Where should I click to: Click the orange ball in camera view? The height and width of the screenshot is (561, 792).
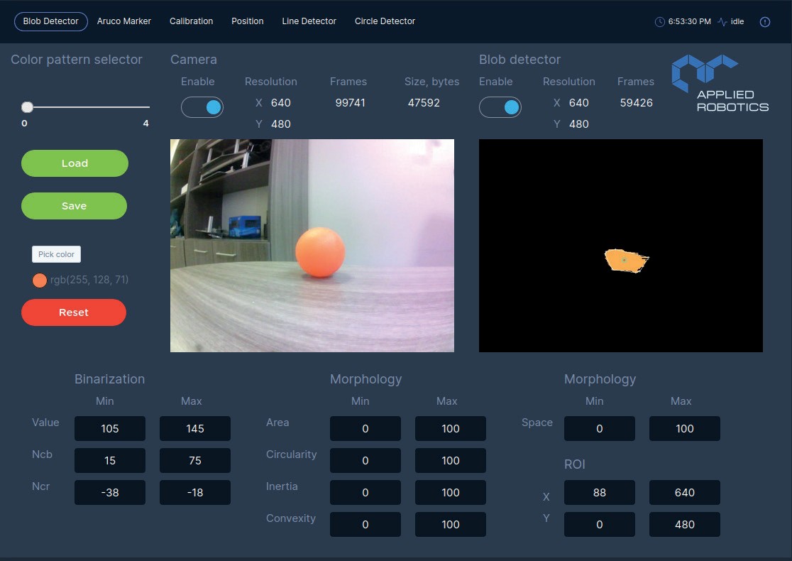320,252
